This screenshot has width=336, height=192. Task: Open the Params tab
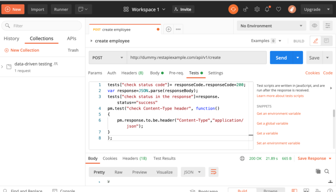[x=95, y=73]
